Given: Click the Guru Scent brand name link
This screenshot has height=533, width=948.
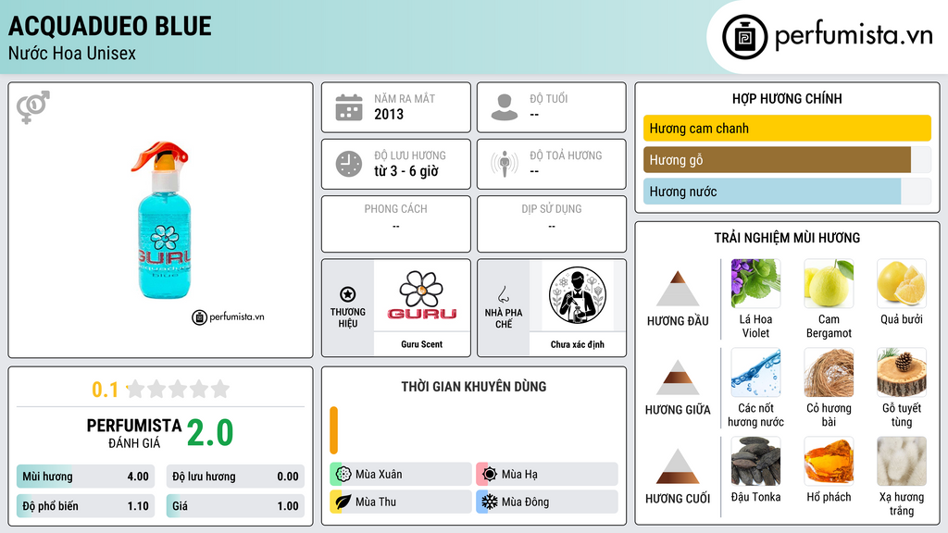Looking at the screenshot, I should click(422, 344).
